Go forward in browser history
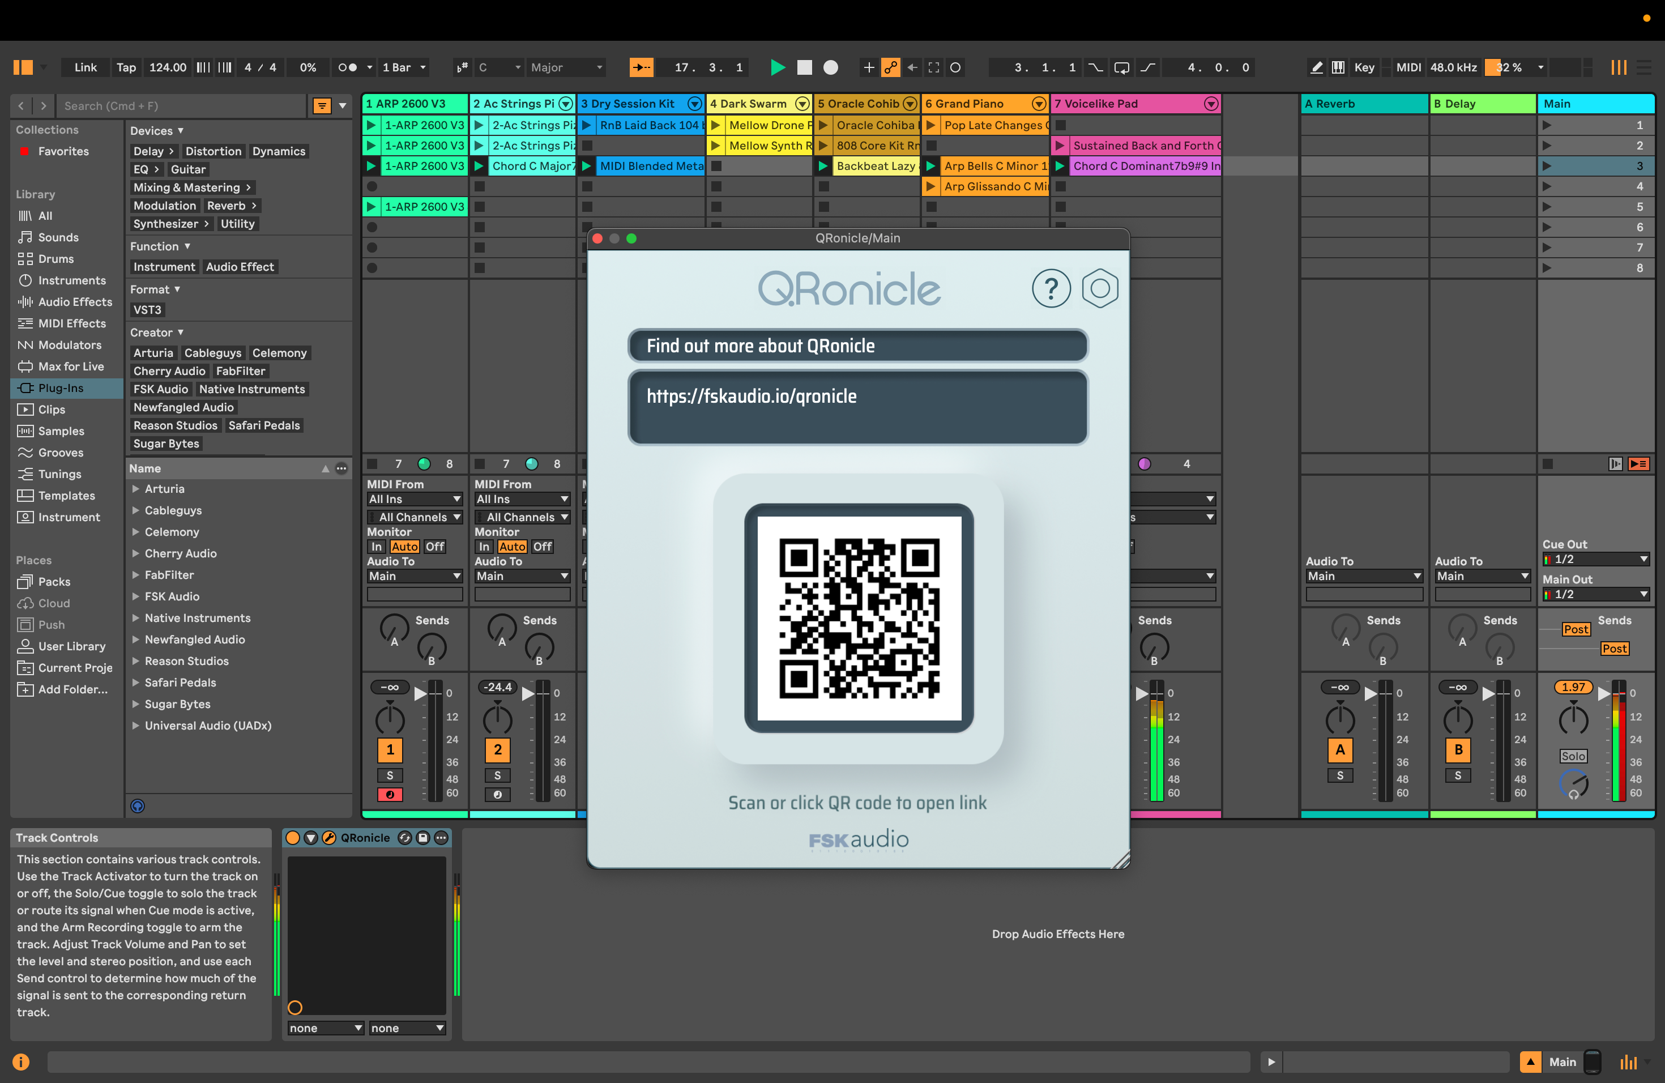The image size is (1665, 1083). [x=44, y=106]
